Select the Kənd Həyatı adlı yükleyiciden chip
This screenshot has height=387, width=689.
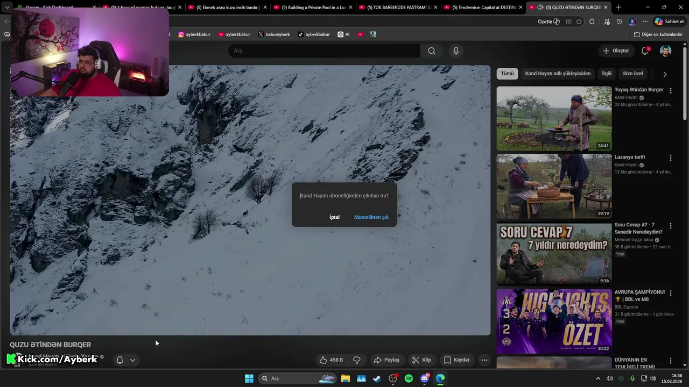click(x=558, y=74)
